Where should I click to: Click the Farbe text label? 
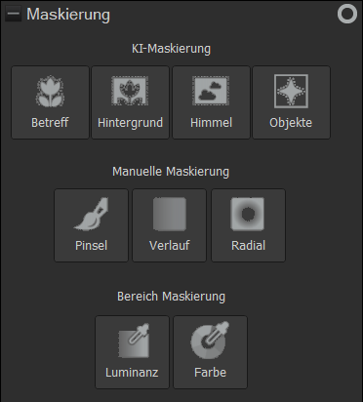210,373
